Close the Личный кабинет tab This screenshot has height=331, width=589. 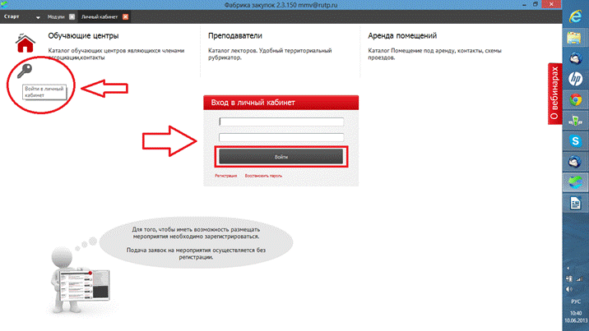pos(126,17)
